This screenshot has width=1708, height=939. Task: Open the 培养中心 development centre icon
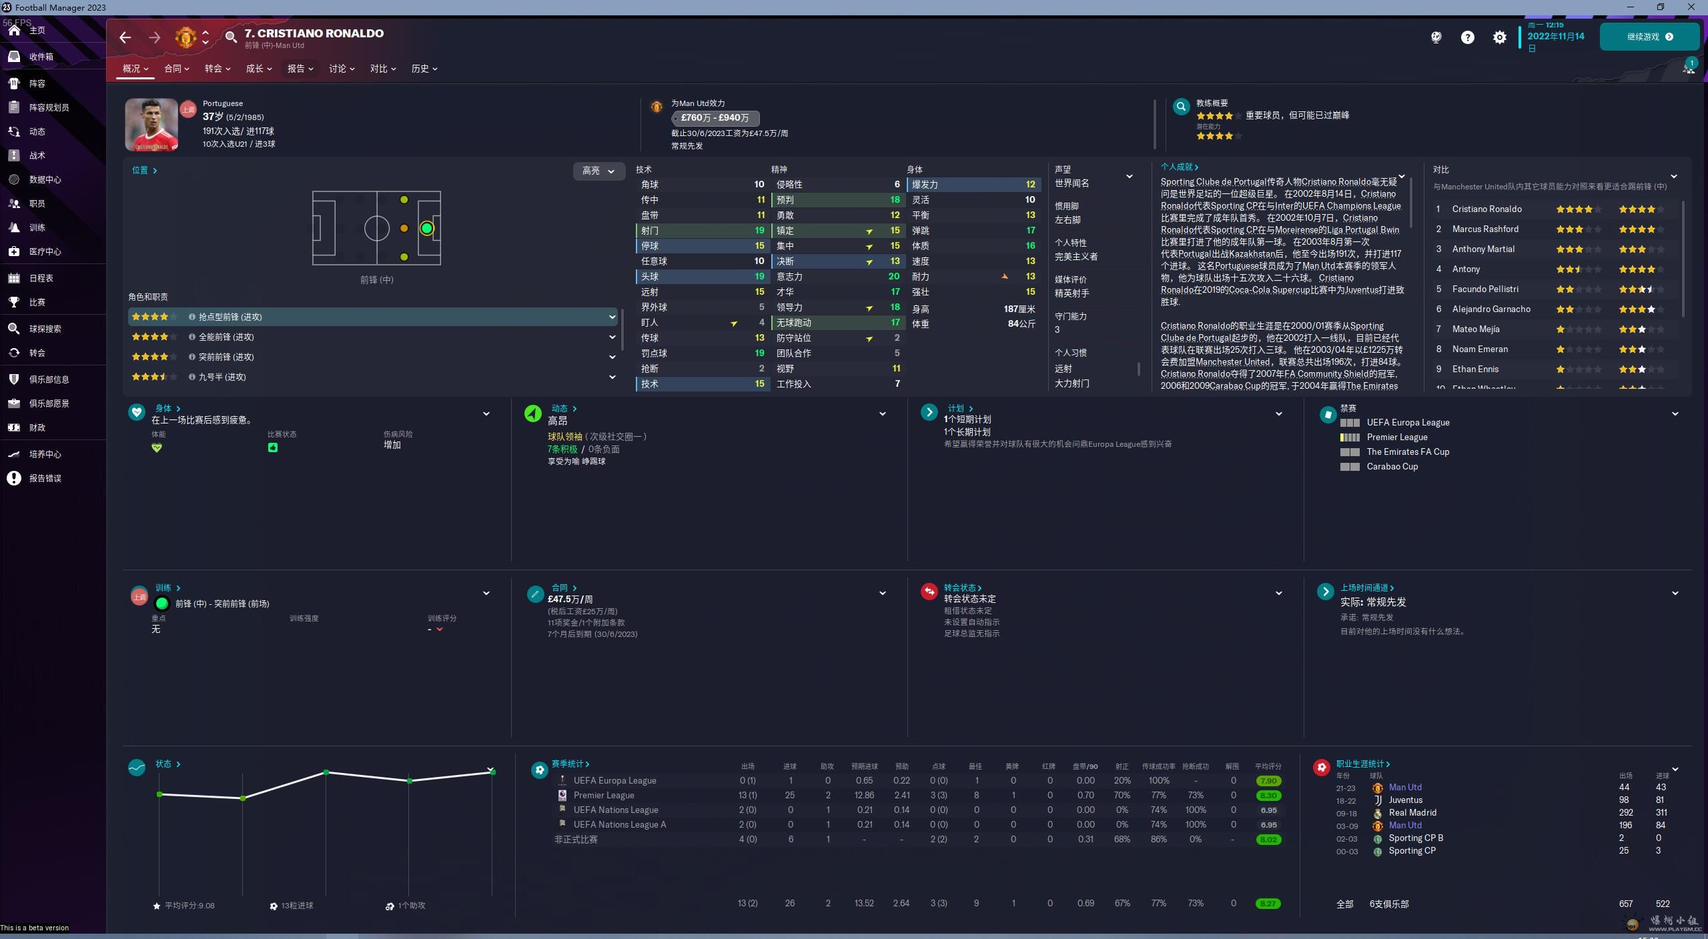pos(14,454)
